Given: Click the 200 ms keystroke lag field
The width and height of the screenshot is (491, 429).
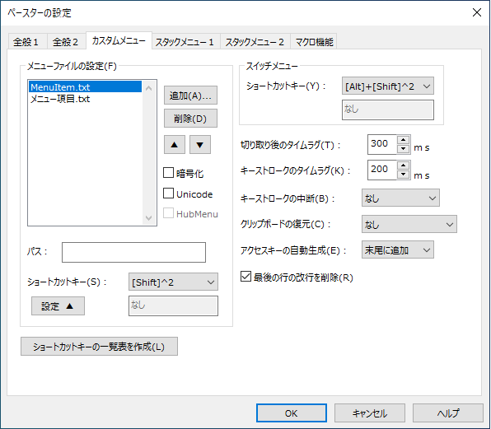Looking at the screenshot, I should pos(382,170).
